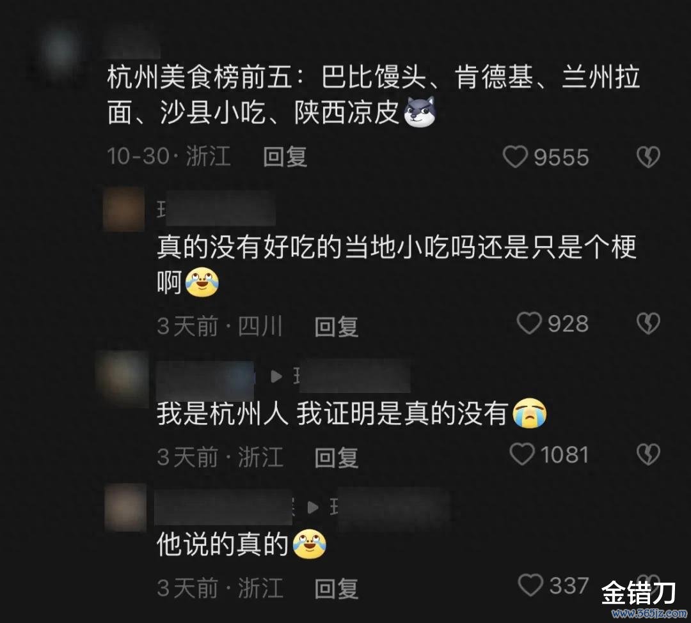Open avatar of 他说的真的 commenter
Screen dimensions: 691x623
coord(125,507)
